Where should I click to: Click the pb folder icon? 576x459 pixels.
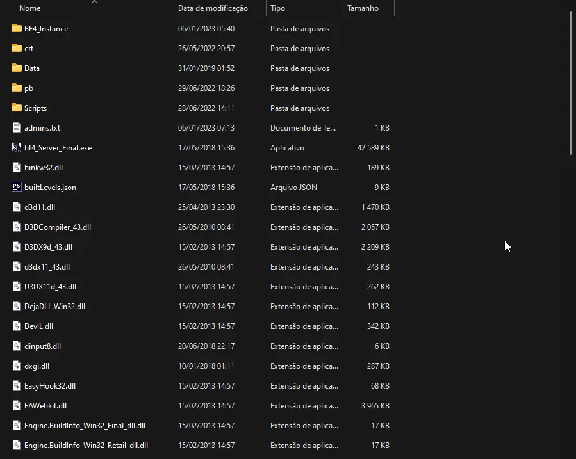point(17,88)
